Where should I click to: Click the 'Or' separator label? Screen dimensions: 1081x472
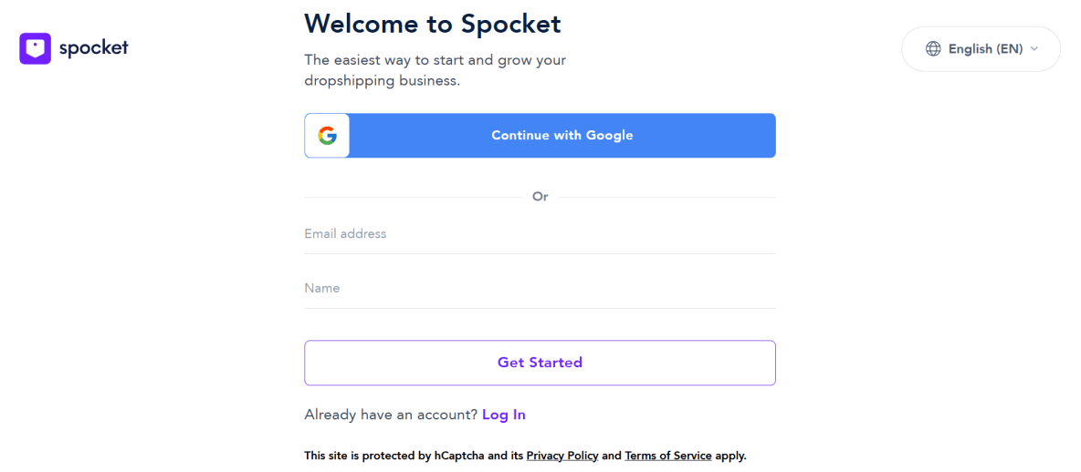coord(540,197)
